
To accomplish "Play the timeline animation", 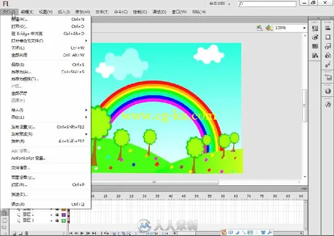I will tap(82, 233).
